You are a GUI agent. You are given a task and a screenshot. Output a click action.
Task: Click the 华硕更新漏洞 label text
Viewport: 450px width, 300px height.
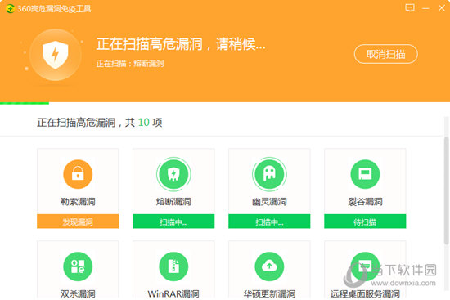[269, 293]
